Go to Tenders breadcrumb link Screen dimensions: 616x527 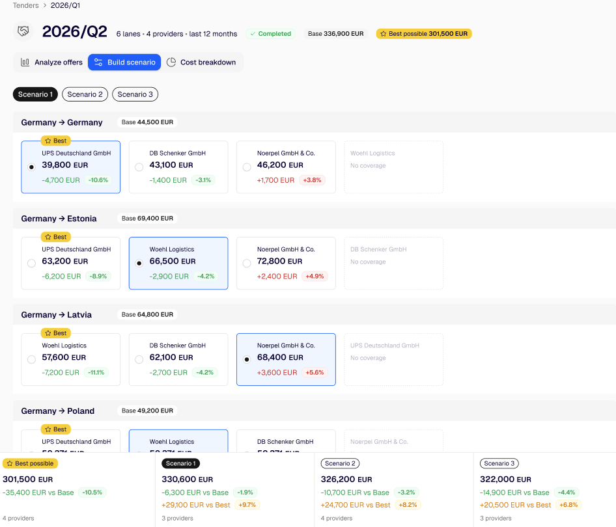[26, 5]
